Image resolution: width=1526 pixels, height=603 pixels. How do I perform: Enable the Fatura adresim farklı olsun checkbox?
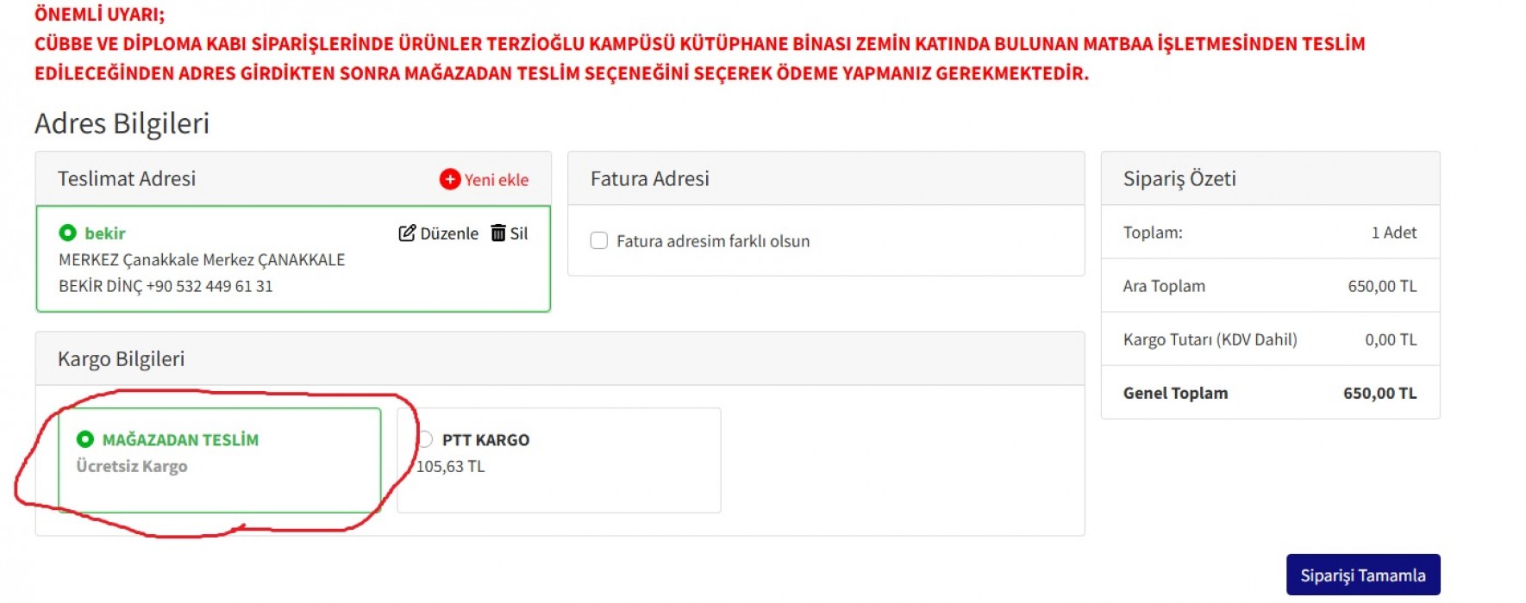(x=599, y=241)
